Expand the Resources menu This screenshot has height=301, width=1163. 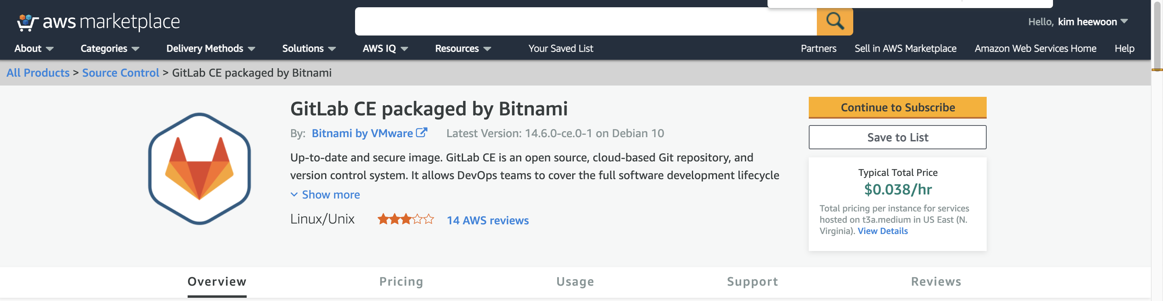[x=463, y=49]
